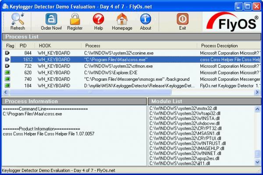The image size is (263, 175).
Task: Select WINTRUST.dll in Module List
Action: coord(188,143)
